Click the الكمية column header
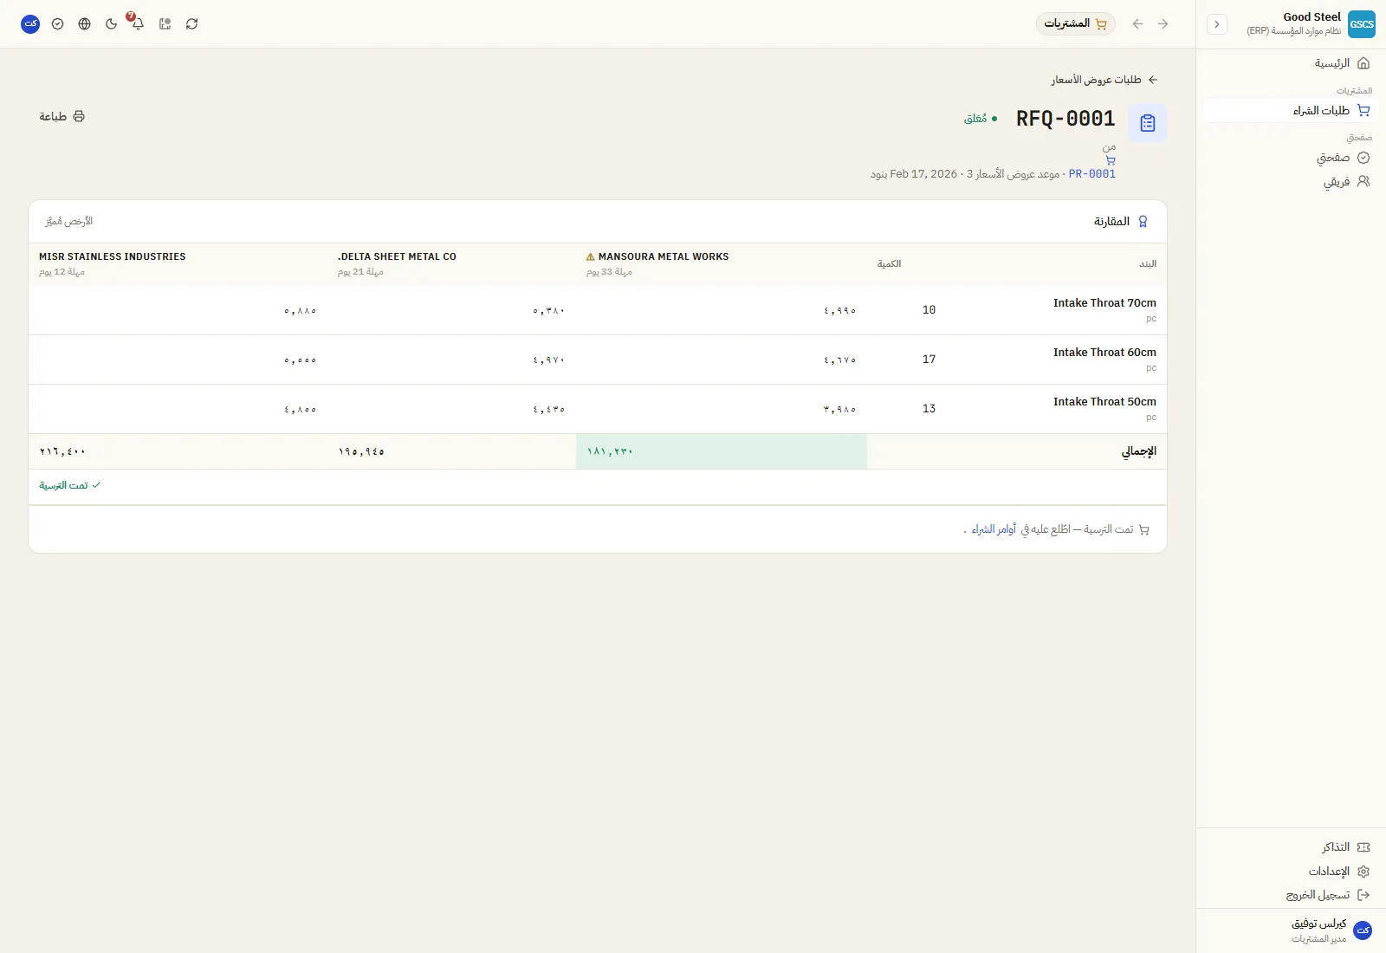The width and height of the screenshot is (1386, 953). click(889, 263)
